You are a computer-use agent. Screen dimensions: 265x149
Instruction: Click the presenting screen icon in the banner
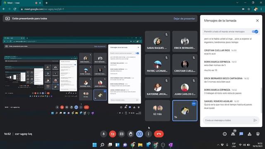pos(7,19)
